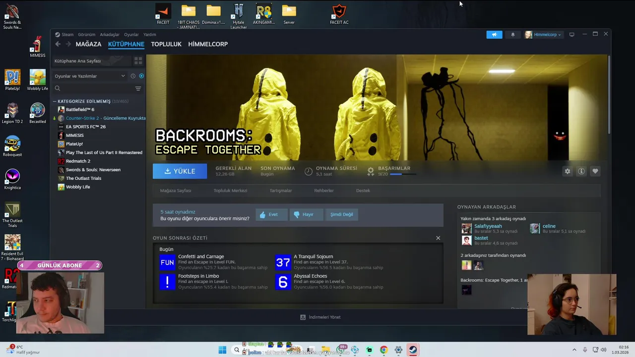This screenshot has width=635, height=357.
Task: Open the Görünüm menu
Action: 86,35
